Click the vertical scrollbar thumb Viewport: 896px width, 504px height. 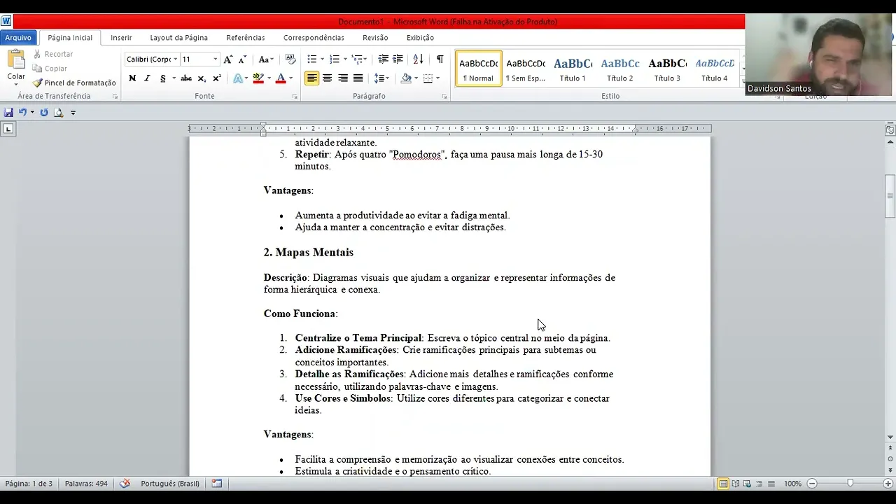coord(890,196)
